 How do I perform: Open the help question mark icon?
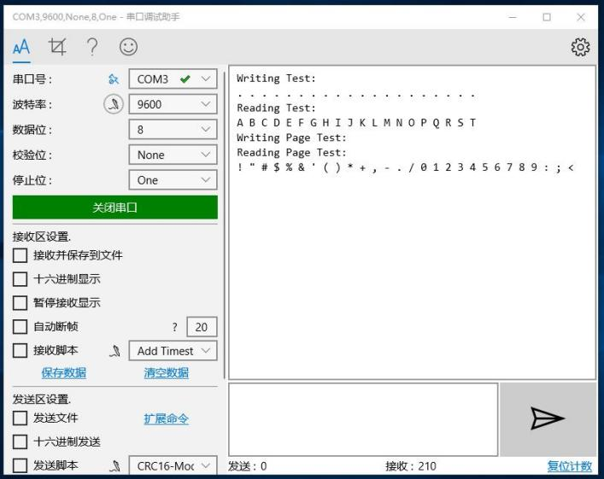[92, 47]
